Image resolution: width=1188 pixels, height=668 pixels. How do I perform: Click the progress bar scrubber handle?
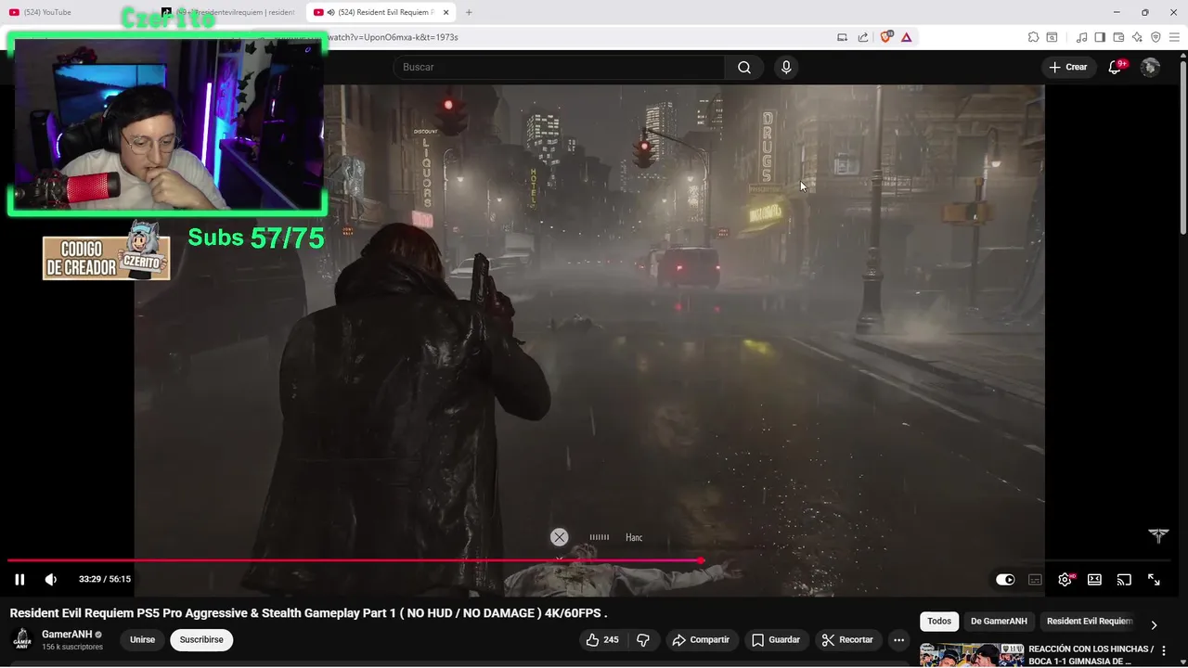(701, 560)
